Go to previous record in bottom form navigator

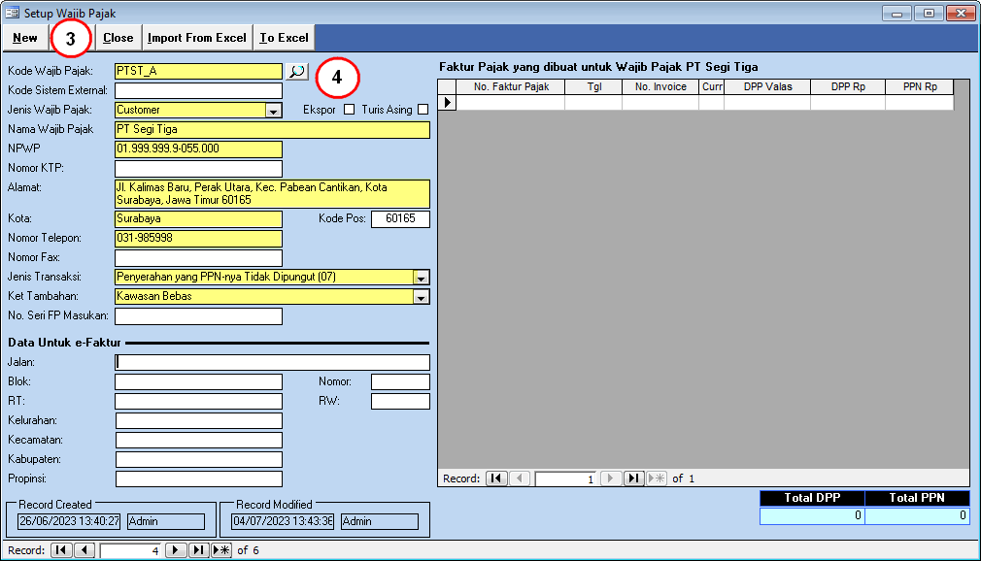pos(84,550)
